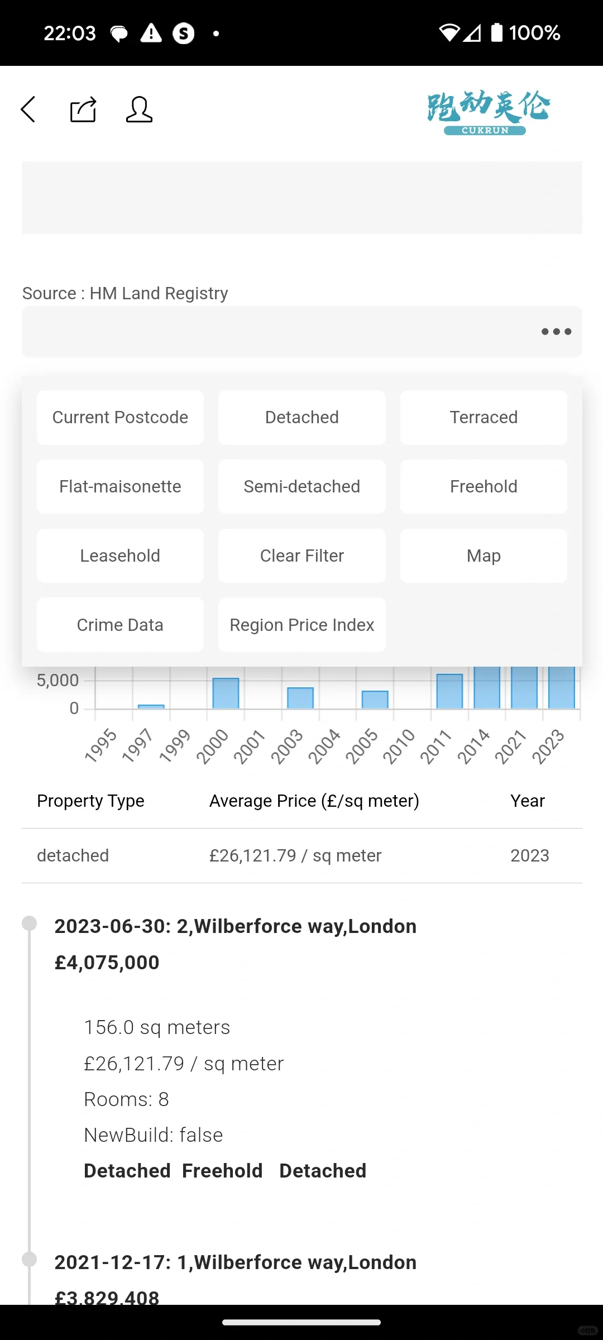Open the 1,Wilberforce way sale entry
Viewport: 603px width, 1340px height.
(235, 1263)
